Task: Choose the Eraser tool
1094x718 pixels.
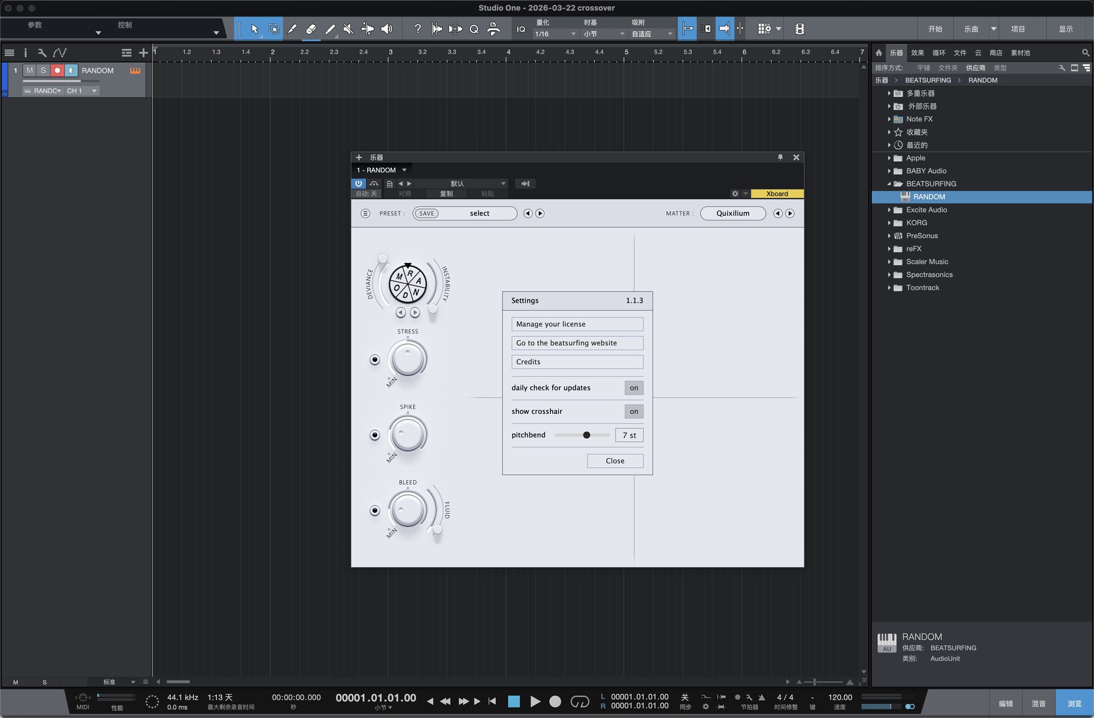Action: point(311,28)
